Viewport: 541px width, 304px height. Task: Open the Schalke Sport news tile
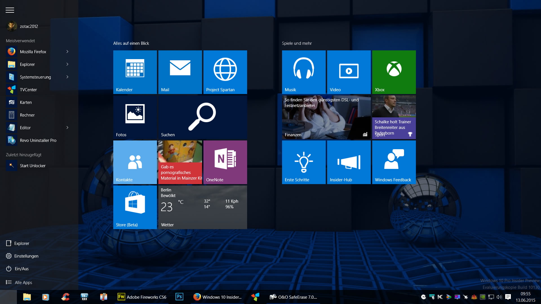(x=394, y=117)
